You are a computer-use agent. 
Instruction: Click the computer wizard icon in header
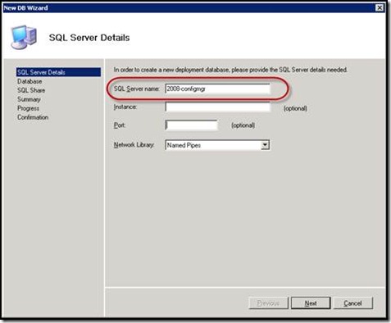pyautogui.click(x=24, y=37)
